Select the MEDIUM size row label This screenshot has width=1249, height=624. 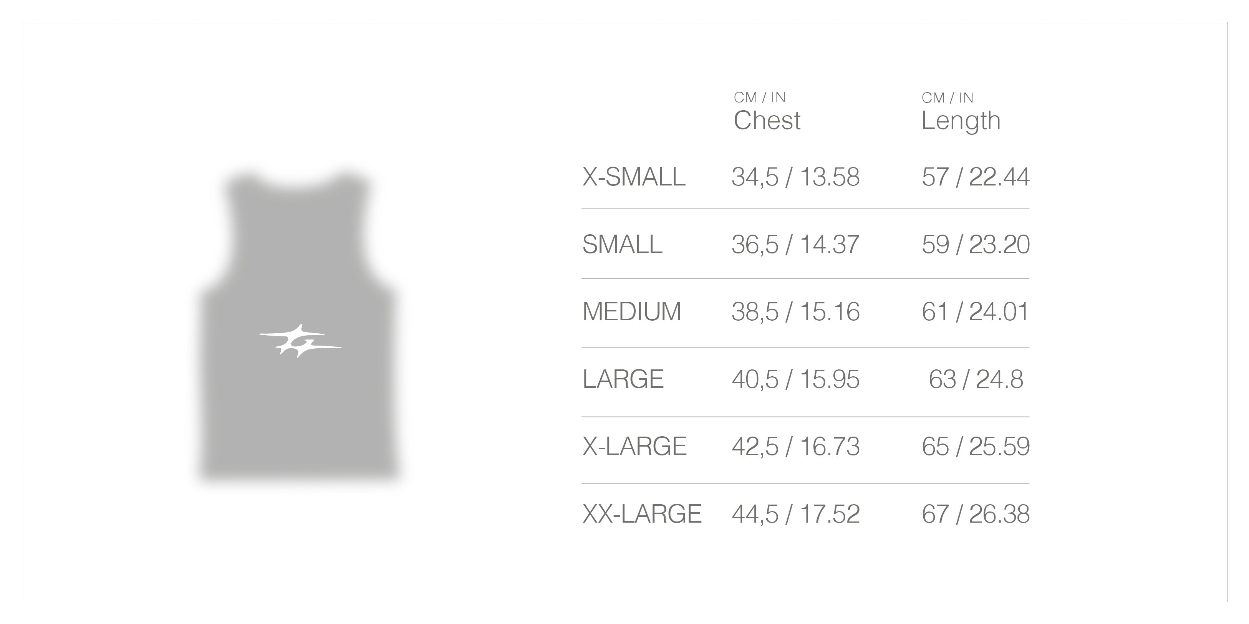632,312
